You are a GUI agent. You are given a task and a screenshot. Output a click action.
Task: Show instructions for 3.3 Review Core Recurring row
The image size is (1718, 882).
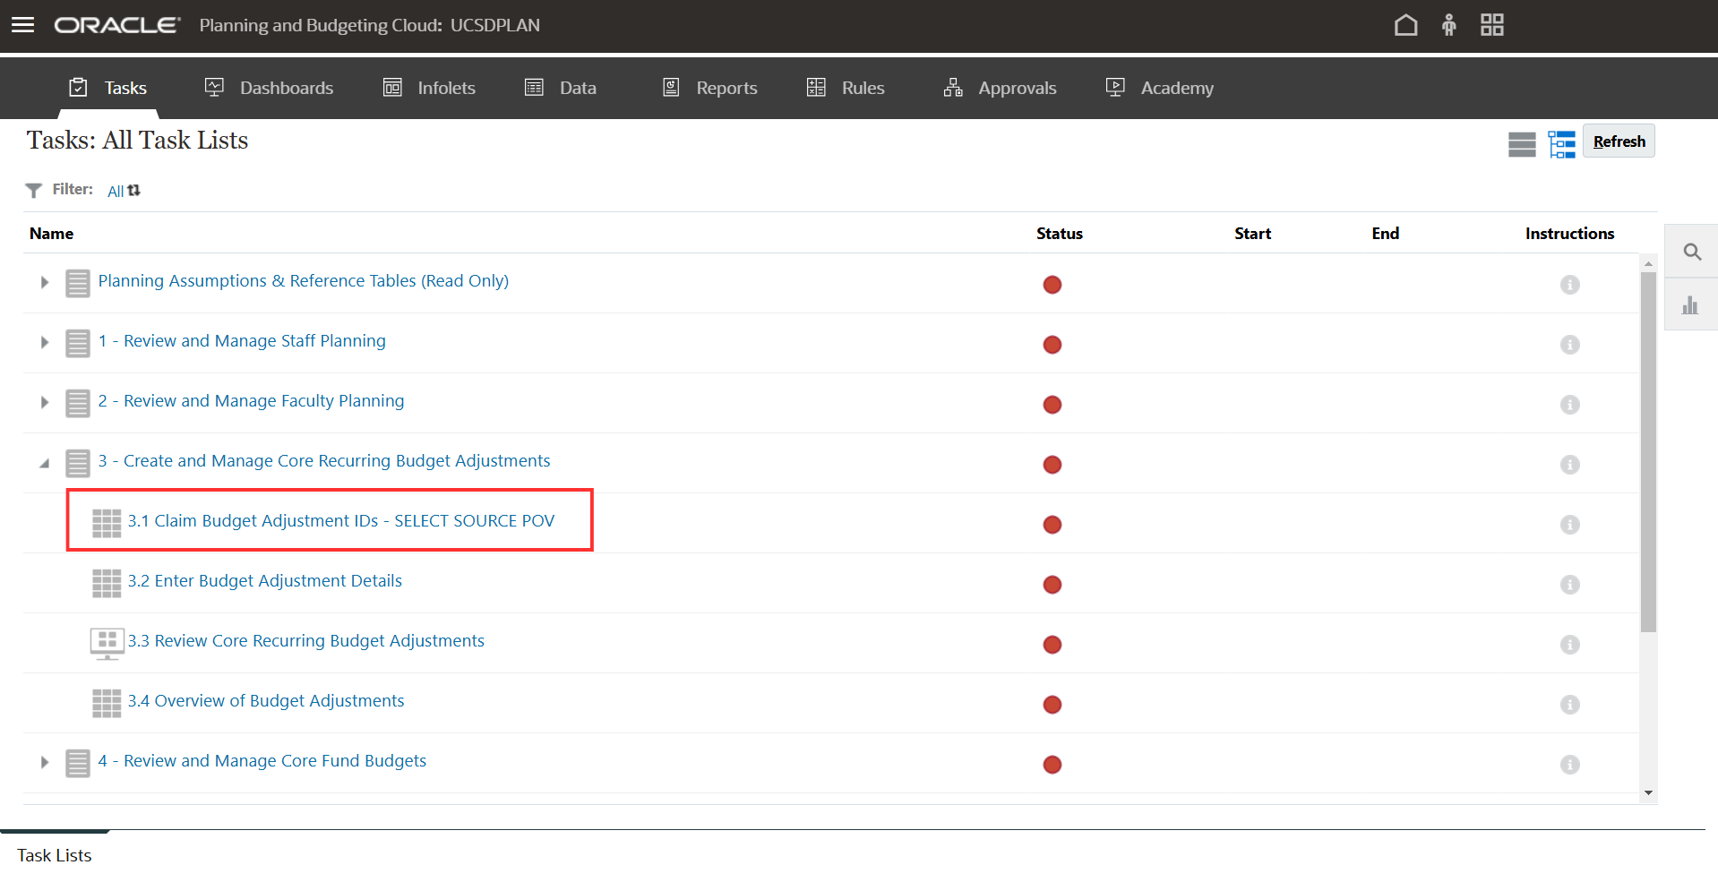pyautogui.click(x=1569, y=645)
